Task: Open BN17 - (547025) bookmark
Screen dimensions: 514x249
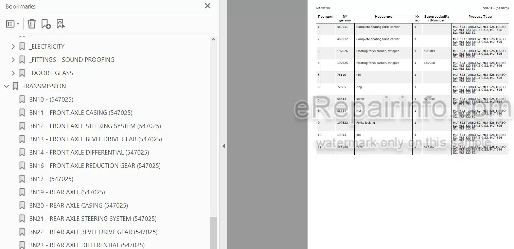Action: coord(51,179)
